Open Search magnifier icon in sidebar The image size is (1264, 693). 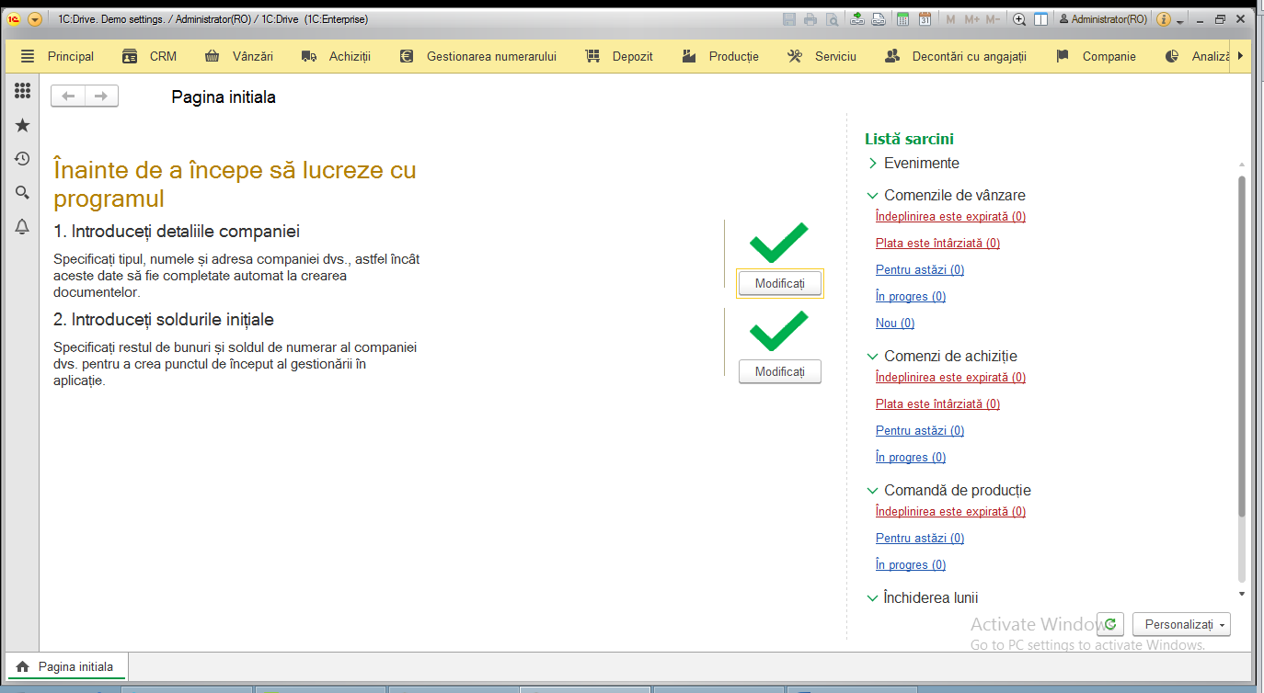(22, 192)
